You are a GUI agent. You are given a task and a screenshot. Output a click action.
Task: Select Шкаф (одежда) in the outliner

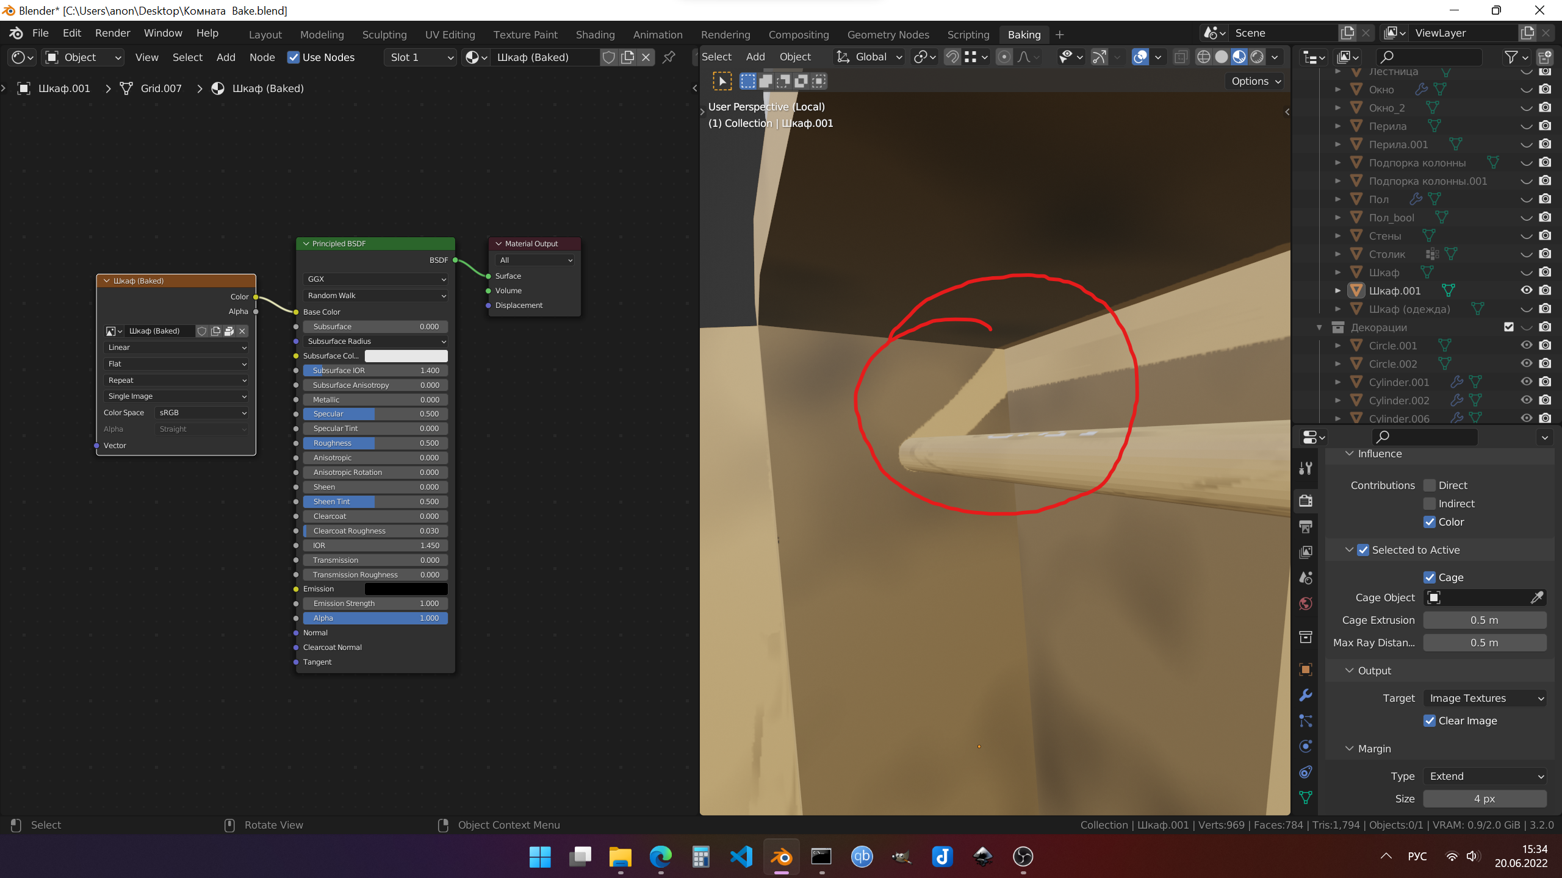pyautogui.click(x=1409, y=309)
